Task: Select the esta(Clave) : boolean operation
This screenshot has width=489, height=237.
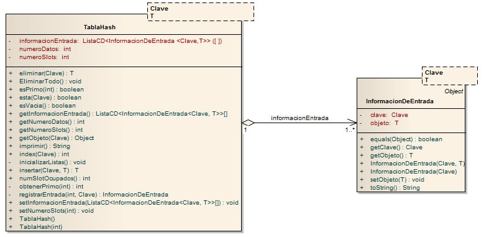Action: (x=50, y=98)
